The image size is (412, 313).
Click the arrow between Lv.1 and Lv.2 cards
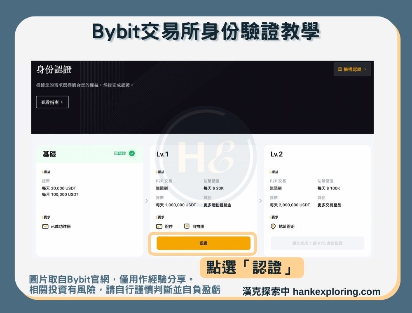pyautogui.click(x=260, y=201)
